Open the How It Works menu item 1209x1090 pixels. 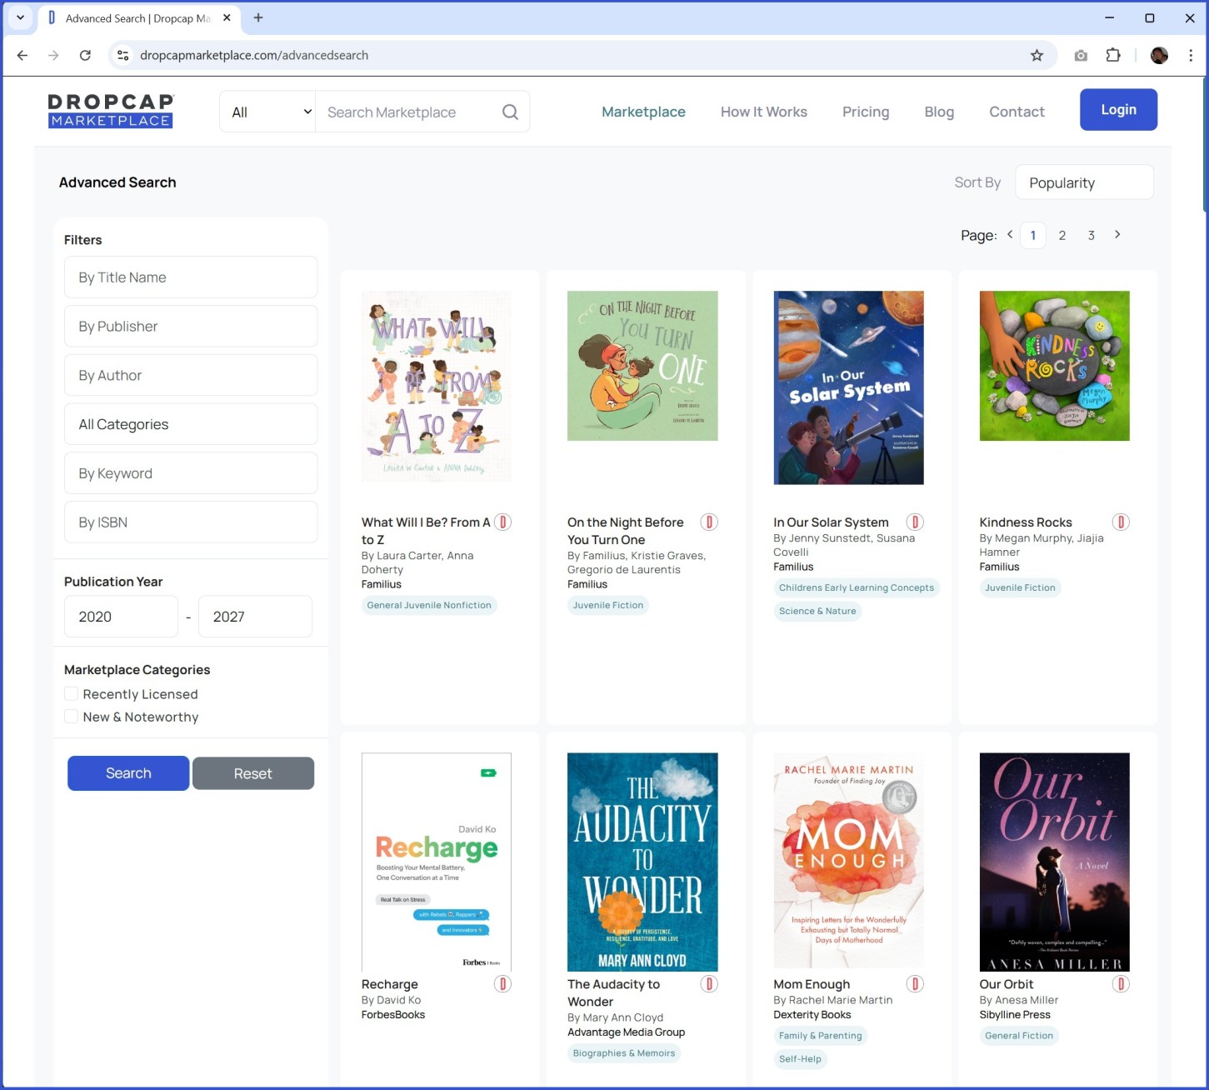coord(763,112)
